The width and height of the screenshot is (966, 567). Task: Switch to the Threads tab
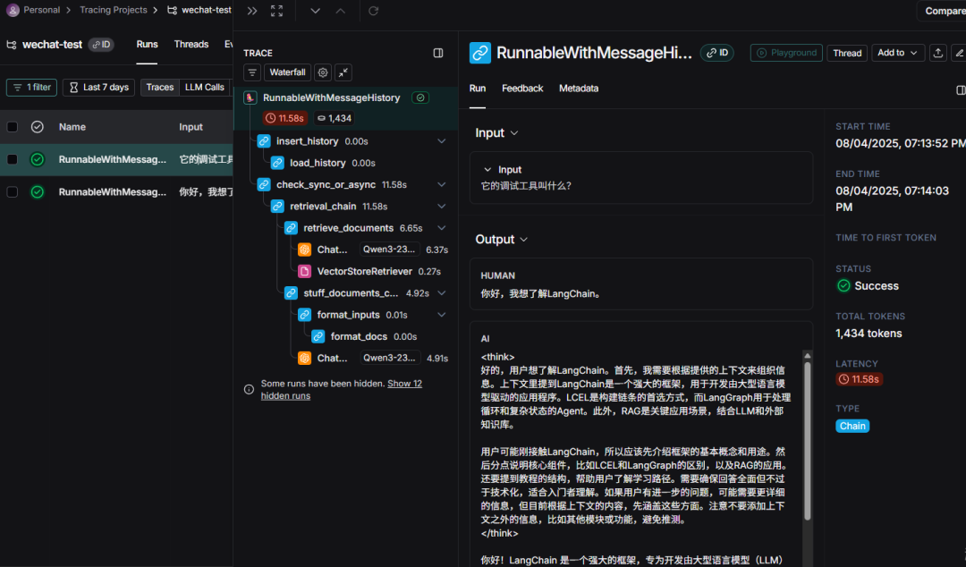[191, 45]
